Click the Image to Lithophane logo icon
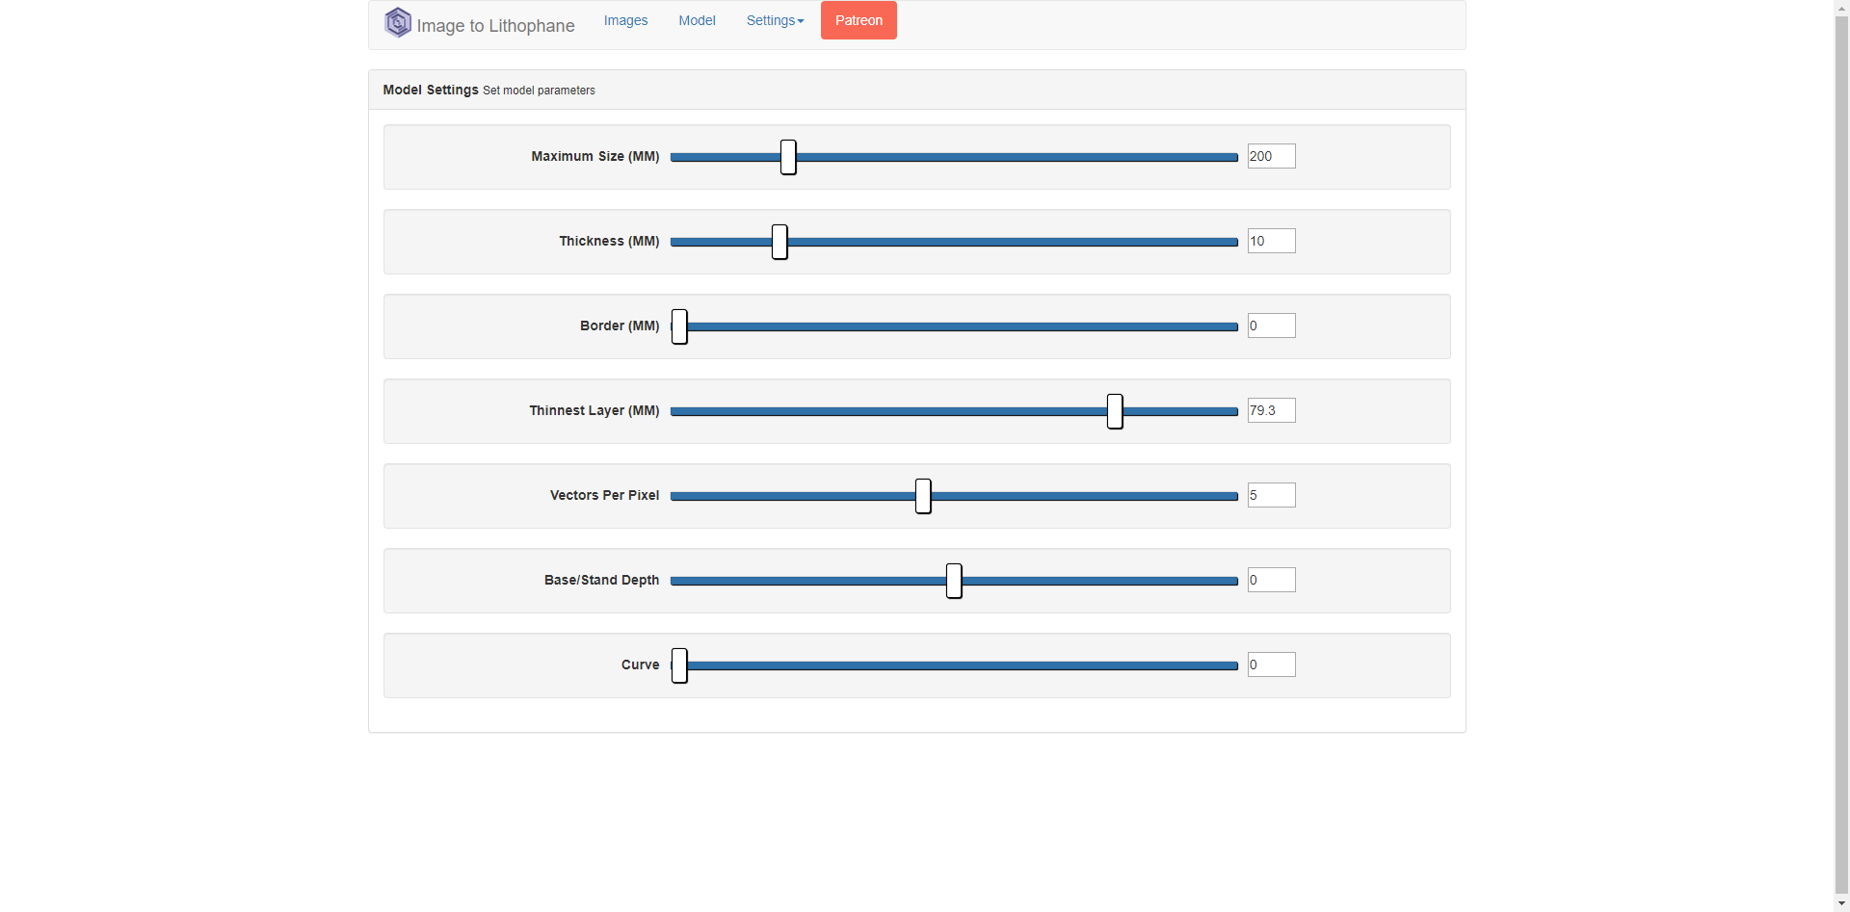Image resolution: width=1850 pixels, height=912 pixels. [397, 22]
